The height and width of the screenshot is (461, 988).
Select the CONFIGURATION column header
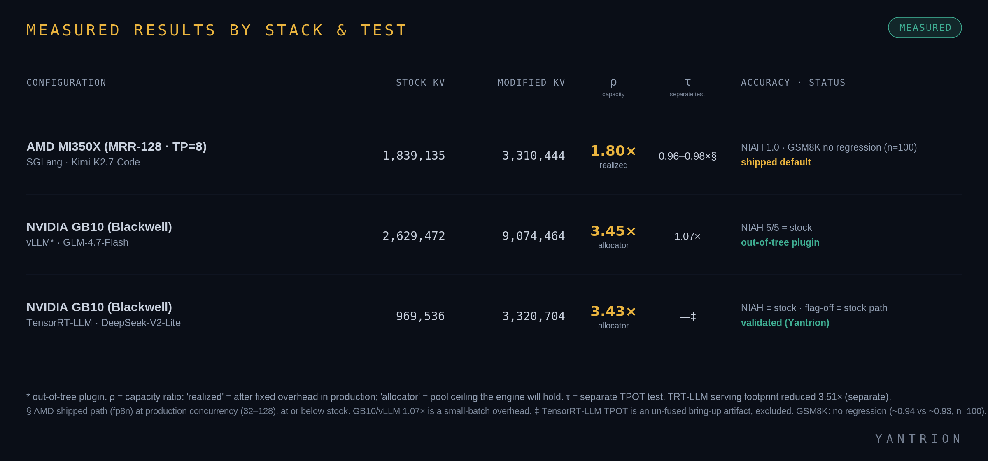pyautogui.click(x=66, y=83)
